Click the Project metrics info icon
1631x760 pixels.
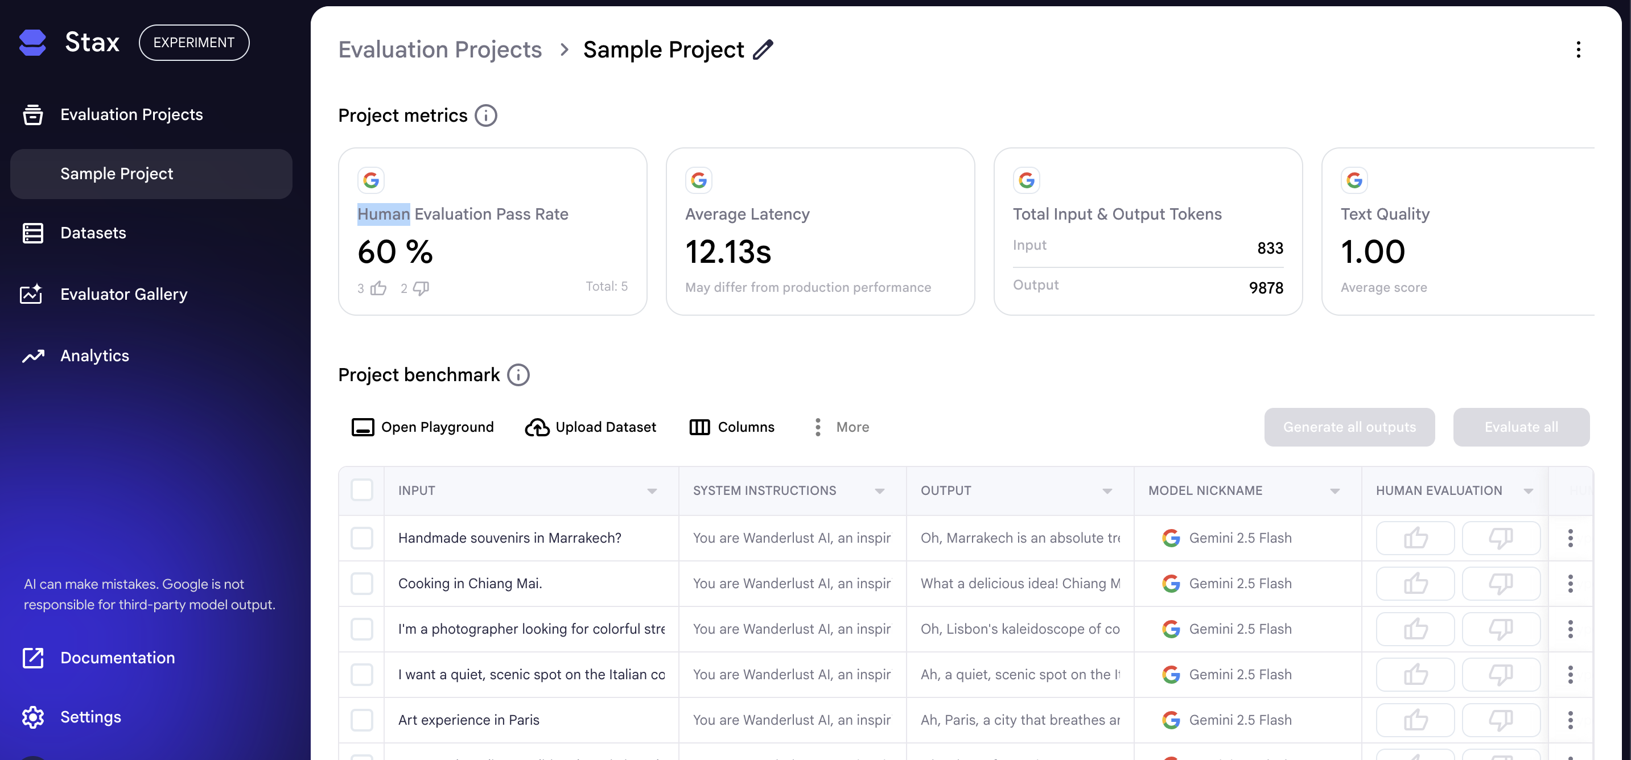(485, 116)
